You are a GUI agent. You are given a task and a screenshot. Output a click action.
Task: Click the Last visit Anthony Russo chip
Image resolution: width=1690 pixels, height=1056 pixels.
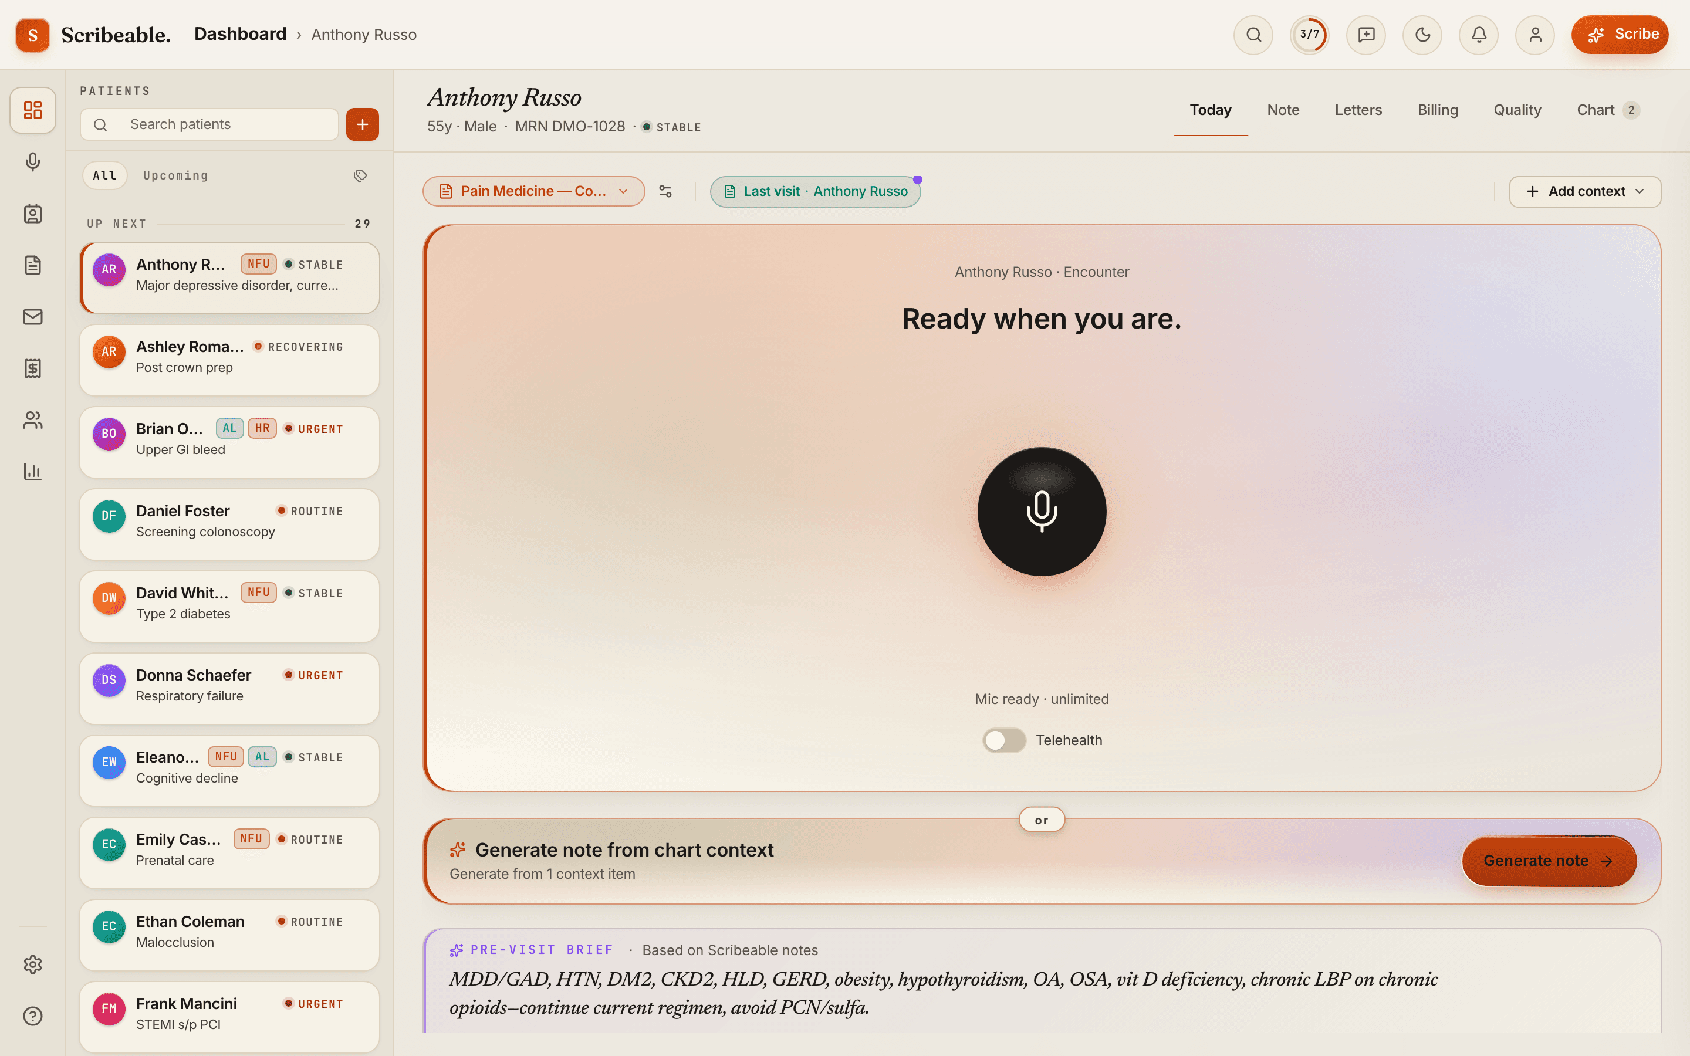click(815, 191)
